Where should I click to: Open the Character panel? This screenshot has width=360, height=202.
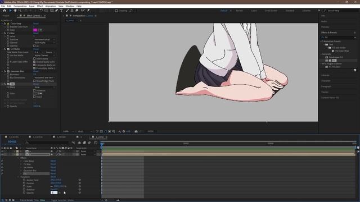pos(326,81)
